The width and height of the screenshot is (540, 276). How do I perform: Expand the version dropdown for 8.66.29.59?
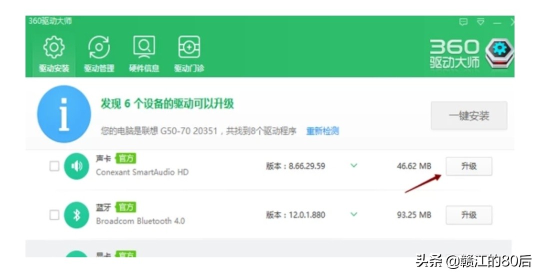point(353,165)
